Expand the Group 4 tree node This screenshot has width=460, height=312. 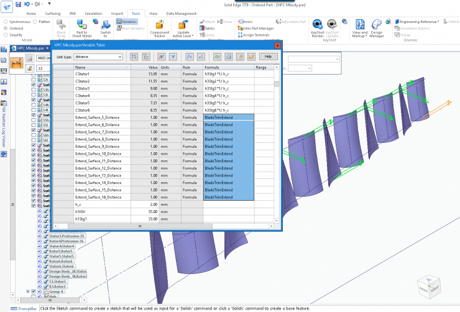[28, 291]
